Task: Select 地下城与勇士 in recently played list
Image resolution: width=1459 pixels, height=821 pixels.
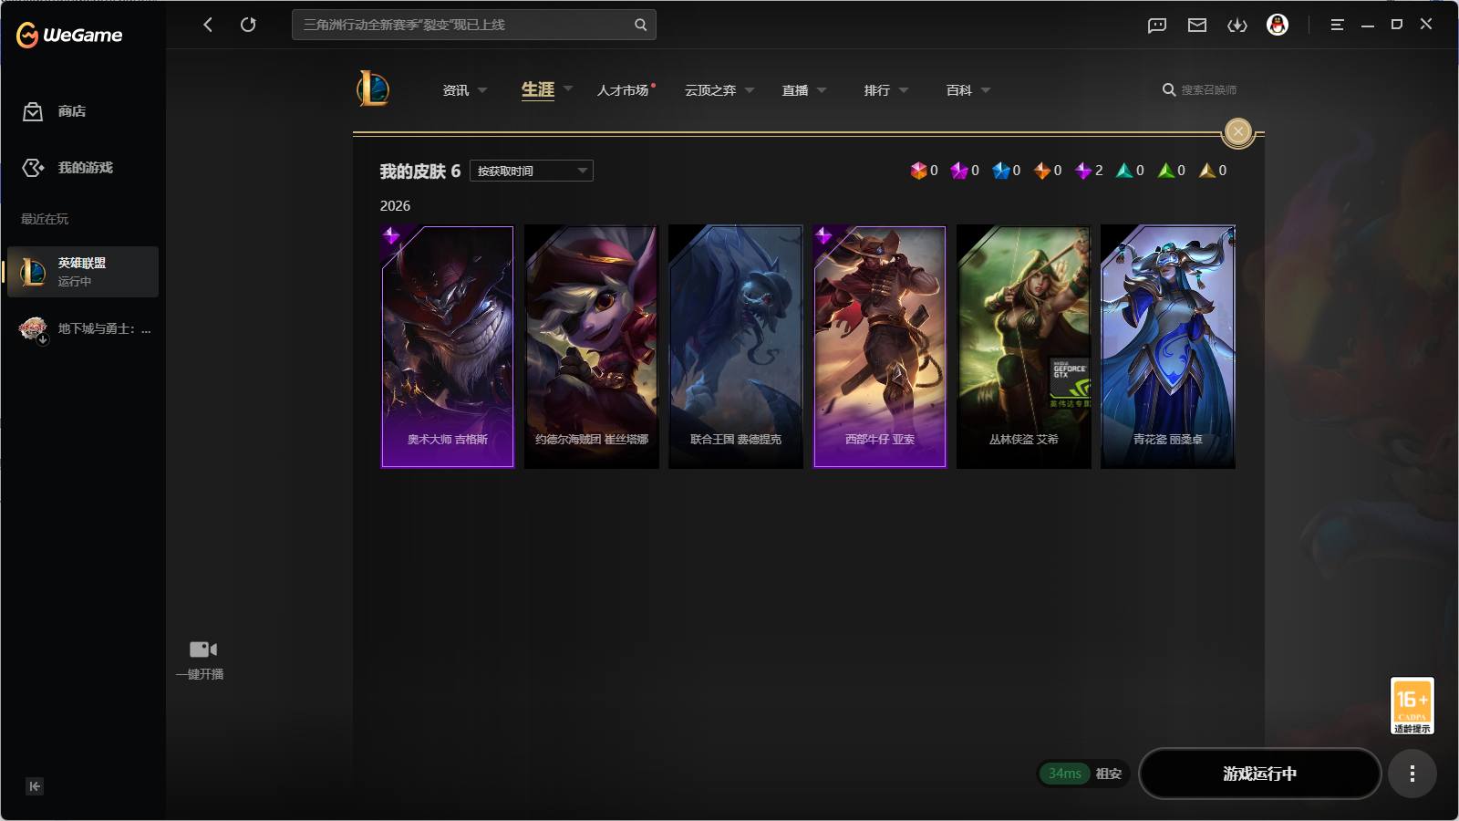Action: tap(83, 328)
